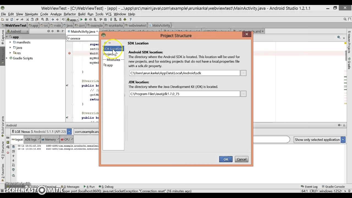Close the MainActivity.java tab
Viewport: 352px width, 198px height.
coord(97,31)
